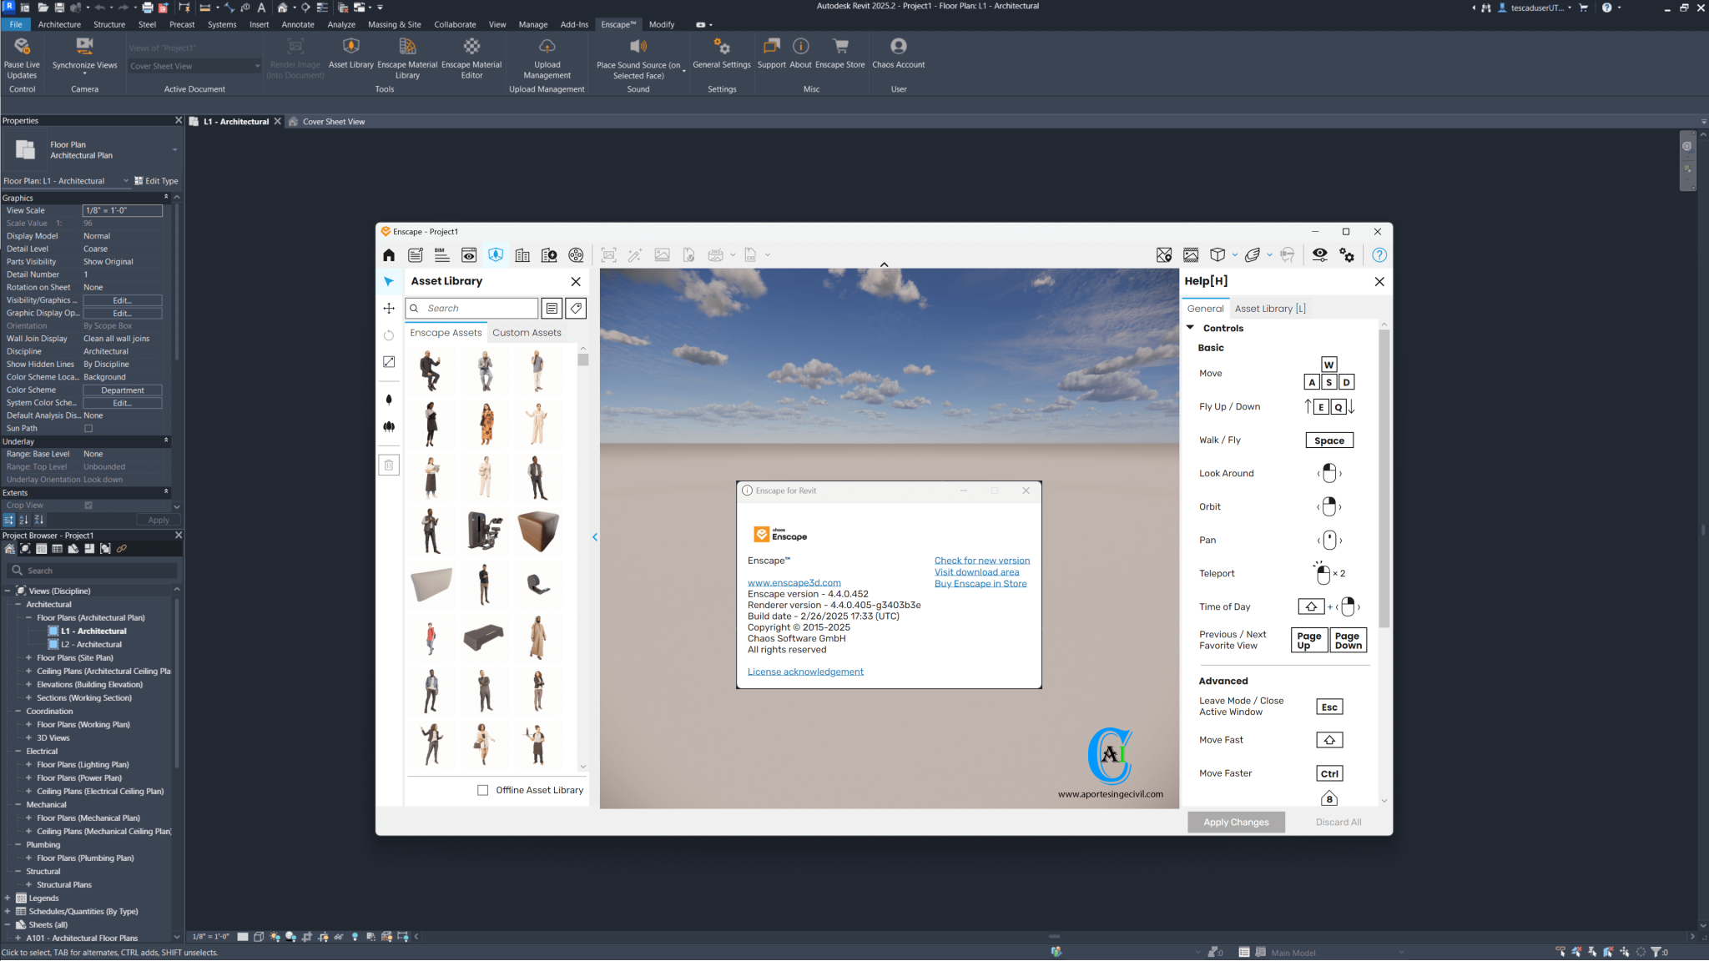Screen dimensions: 1709x961
Task: Collapse the Controls section in Help
Action: pos(1190,328)
